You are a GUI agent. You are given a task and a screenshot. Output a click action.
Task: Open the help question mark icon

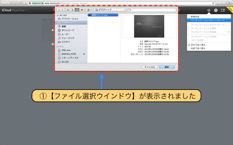(216, 10)
